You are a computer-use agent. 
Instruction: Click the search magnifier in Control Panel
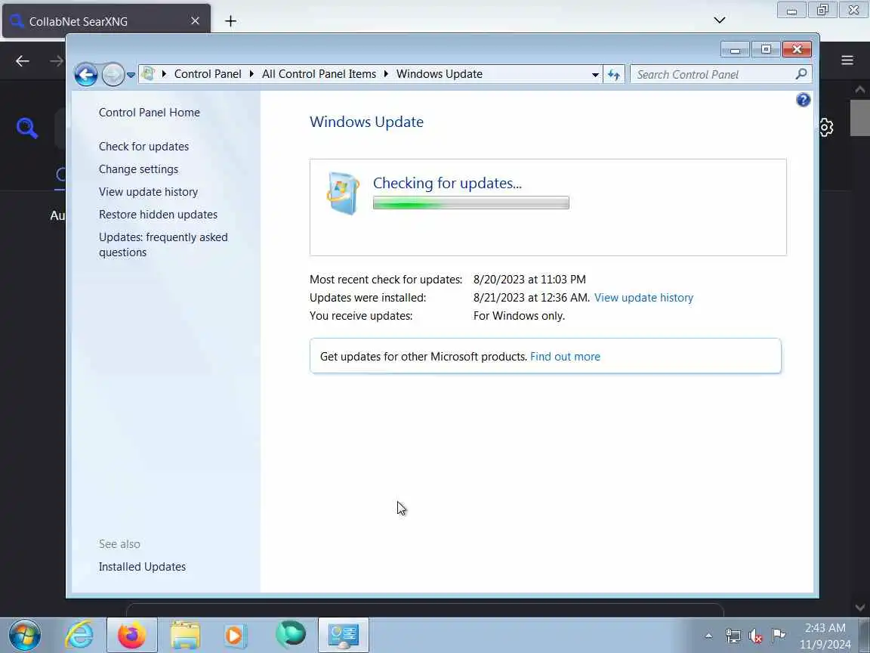pyautogui.click(x=801, y=74)
